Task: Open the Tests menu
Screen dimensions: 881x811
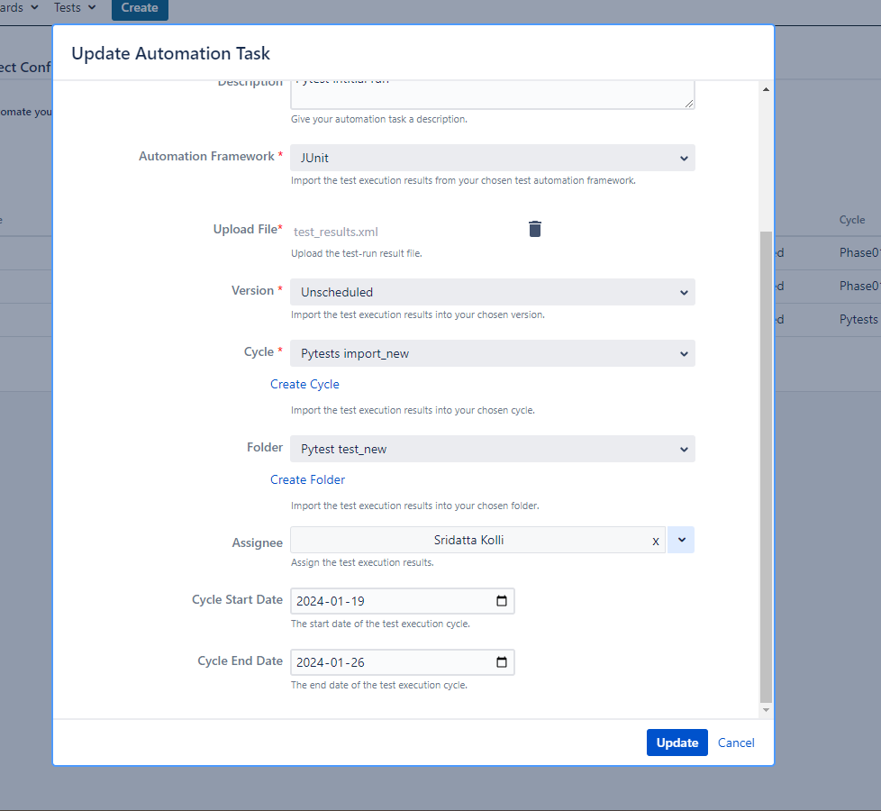Action: 74,7
